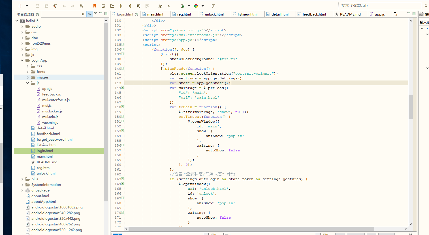The width and height of the screenshot is (429, 235).
Task: Fold the code block at line 136
Action: click(x=123, y=49)
